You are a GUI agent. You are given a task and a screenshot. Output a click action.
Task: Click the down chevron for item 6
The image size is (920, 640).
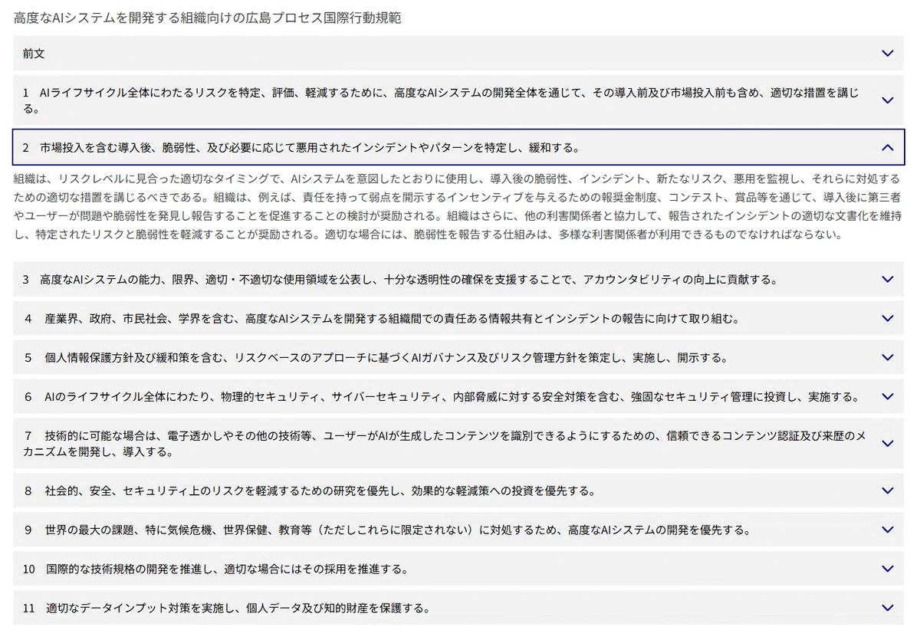(x=887, y=396)
